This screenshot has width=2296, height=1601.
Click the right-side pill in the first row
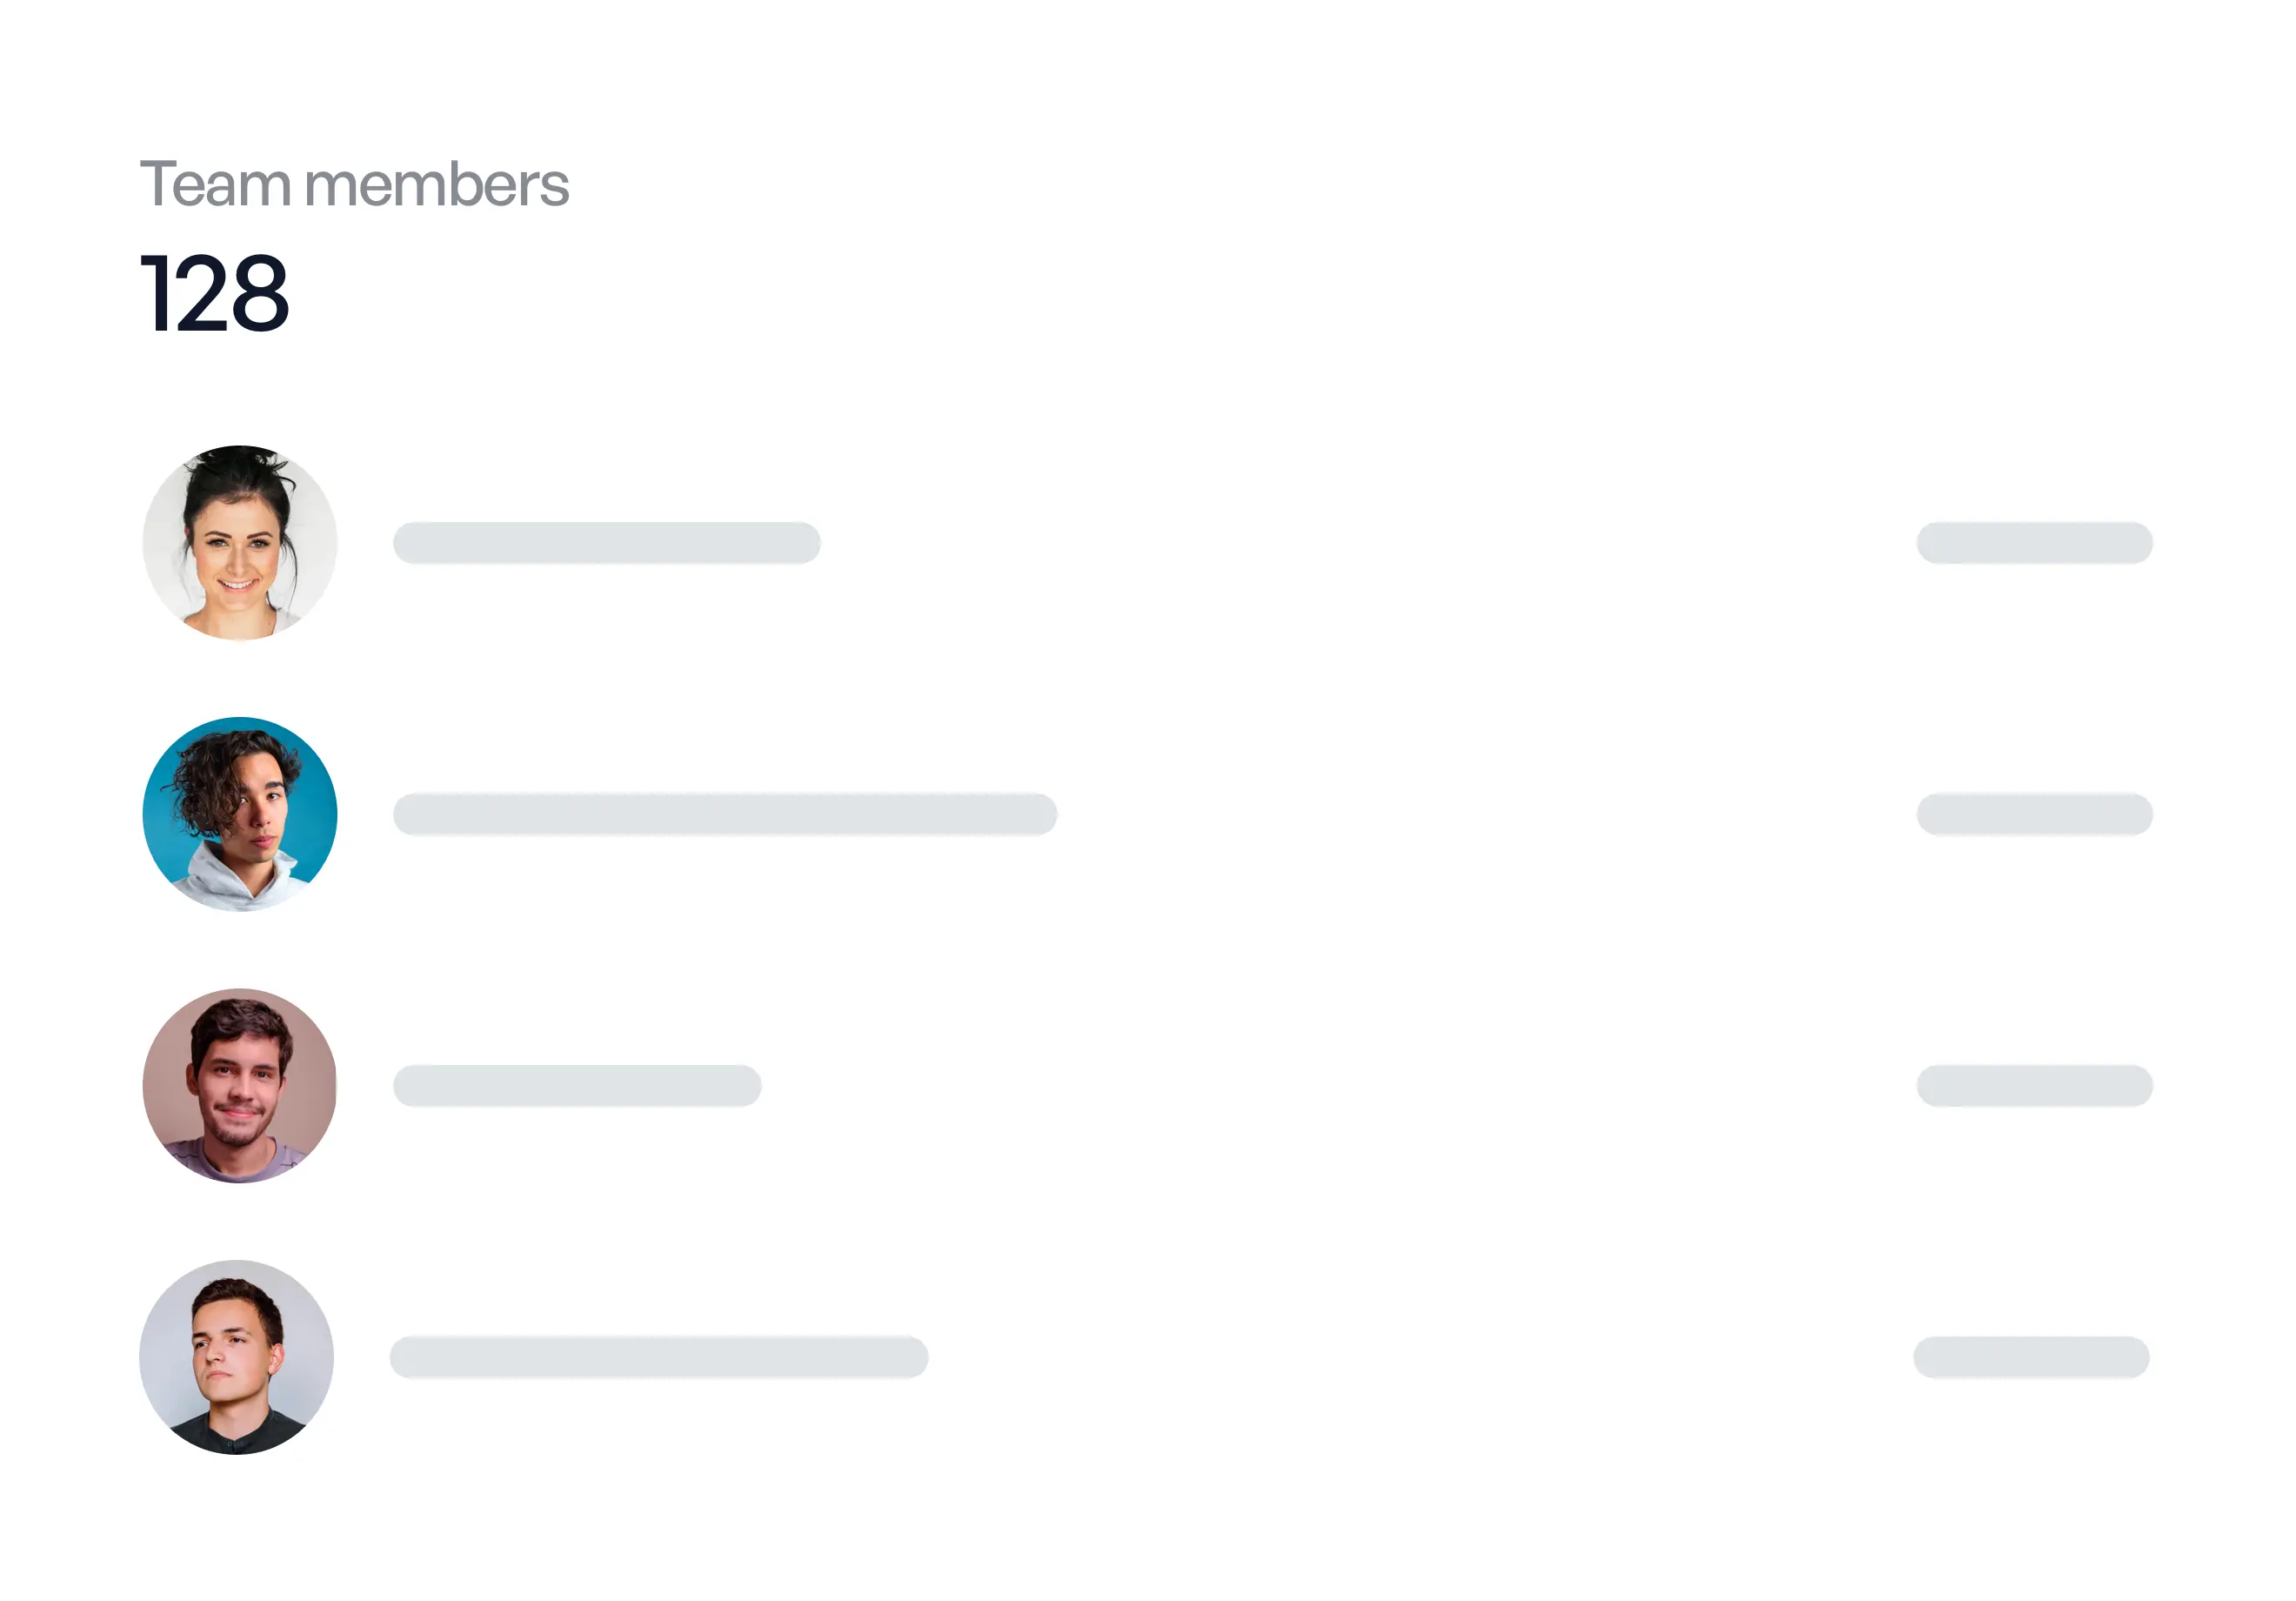click(2034, 542)
